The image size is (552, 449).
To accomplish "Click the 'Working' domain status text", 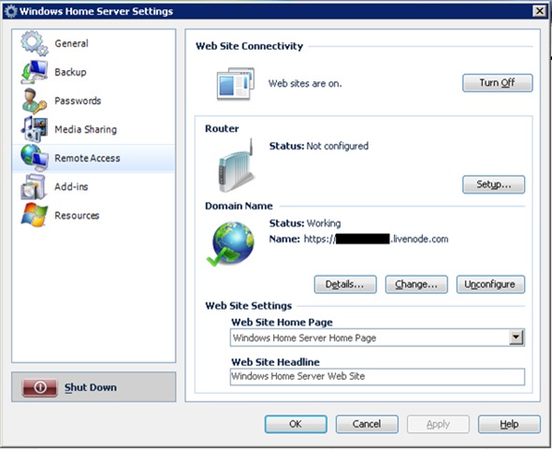I will tap(324, 224).
